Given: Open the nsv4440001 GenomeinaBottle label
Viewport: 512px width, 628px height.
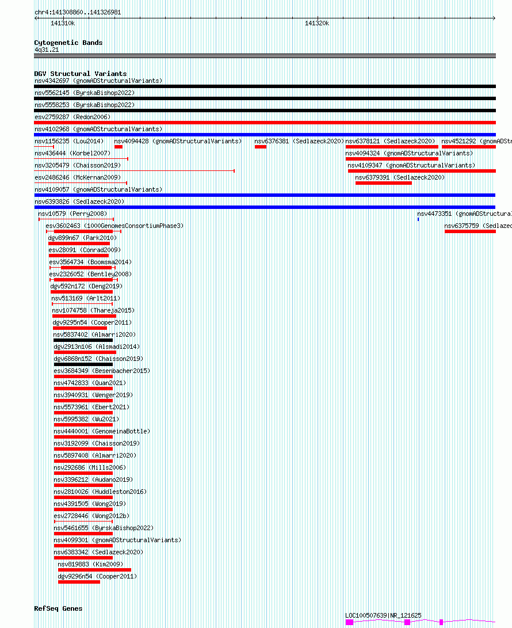Looking at the screenshot, I should coord(102,431).
